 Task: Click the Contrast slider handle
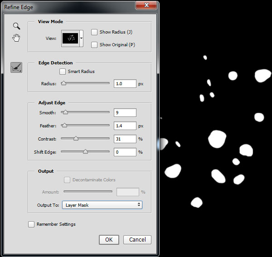[76, 139]
